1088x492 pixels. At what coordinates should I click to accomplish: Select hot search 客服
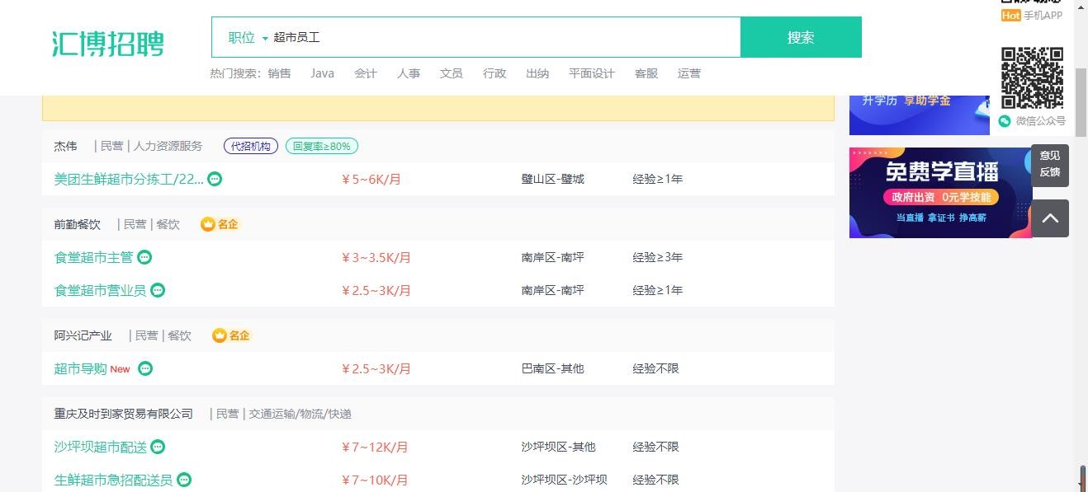pyautogui.click(x=646, y=73)
